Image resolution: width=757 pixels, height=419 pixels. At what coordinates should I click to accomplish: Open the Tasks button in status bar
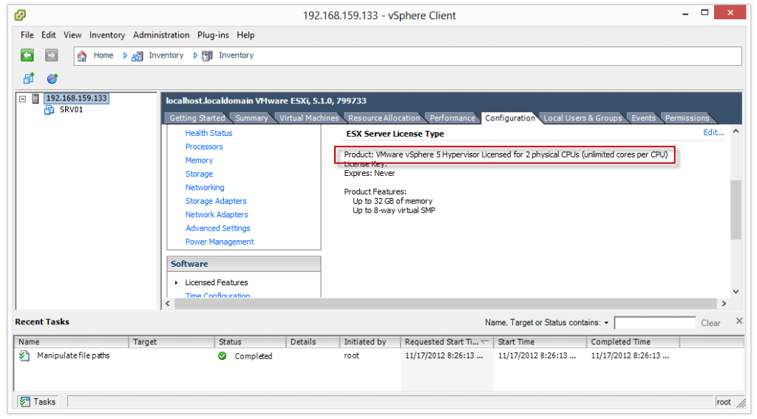38,402
